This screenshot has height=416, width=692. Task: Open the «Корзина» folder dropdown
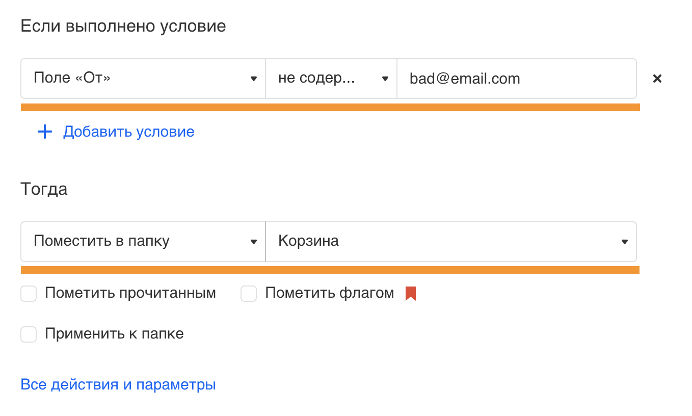coord(451,242)
